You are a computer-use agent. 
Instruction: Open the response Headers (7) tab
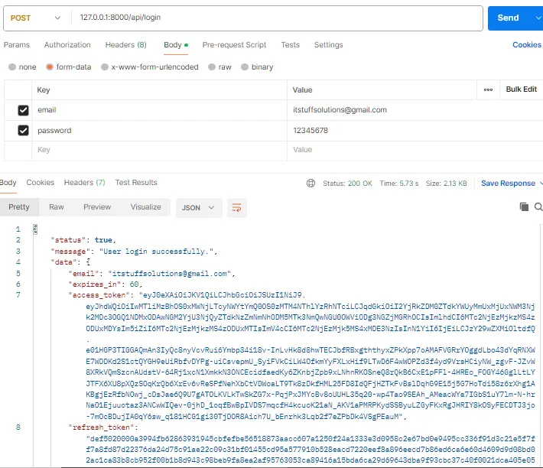pos(84,183)
